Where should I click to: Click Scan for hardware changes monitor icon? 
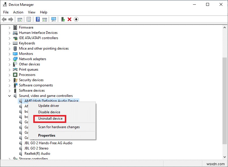coord(54,19)
